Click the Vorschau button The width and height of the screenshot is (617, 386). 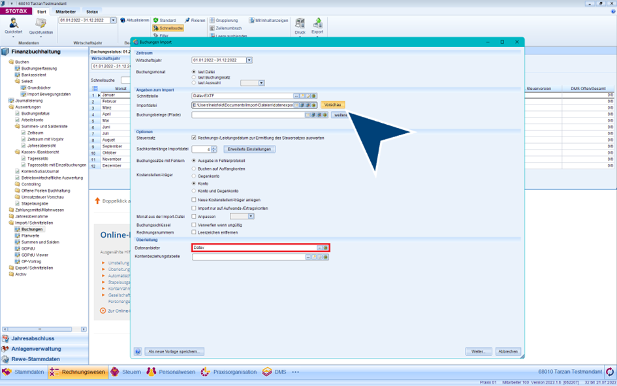pyautogui.click(x=332, y=105)
